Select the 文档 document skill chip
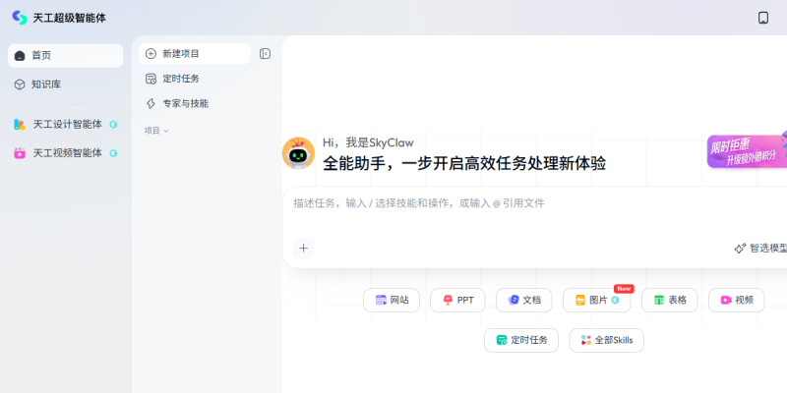This screenshot has height=393, width=787. [x=524, y=301]
